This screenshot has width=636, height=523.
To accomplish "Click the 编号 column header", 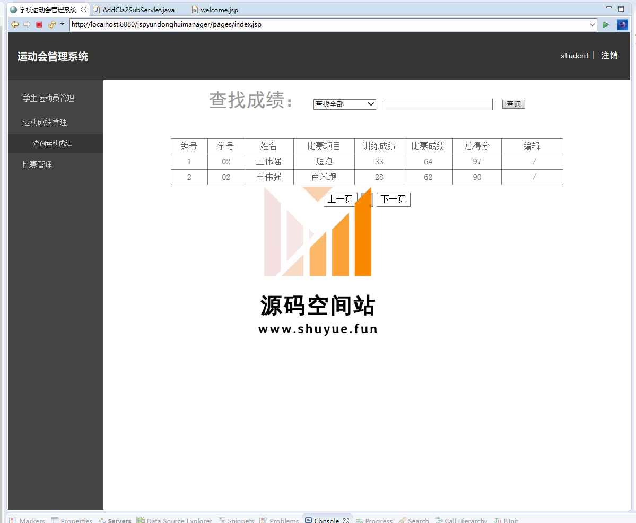I will coord(189,146).
